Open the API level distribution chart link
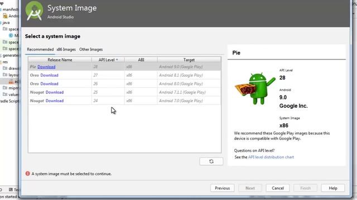357x200 pixels. [271, 157]
